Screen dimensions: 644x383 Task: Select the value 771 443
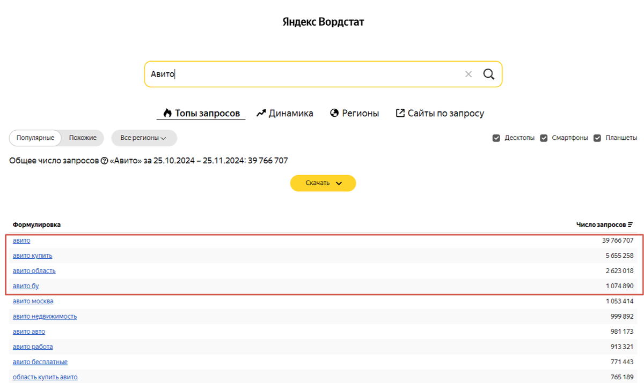623,362
